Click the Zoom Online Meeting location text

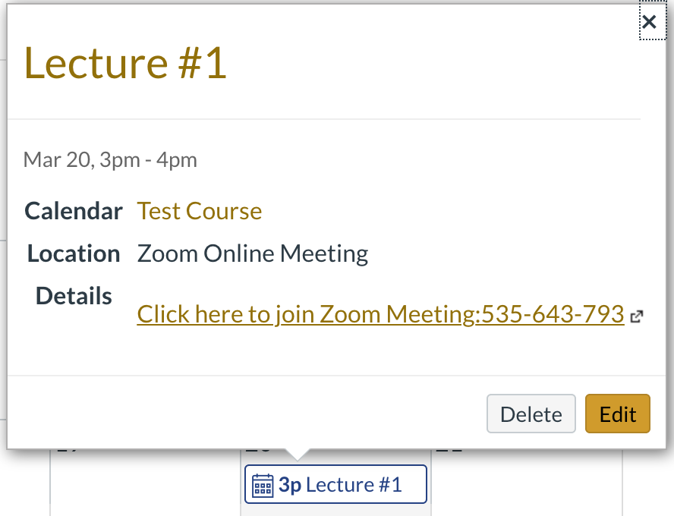pos(252,253)
